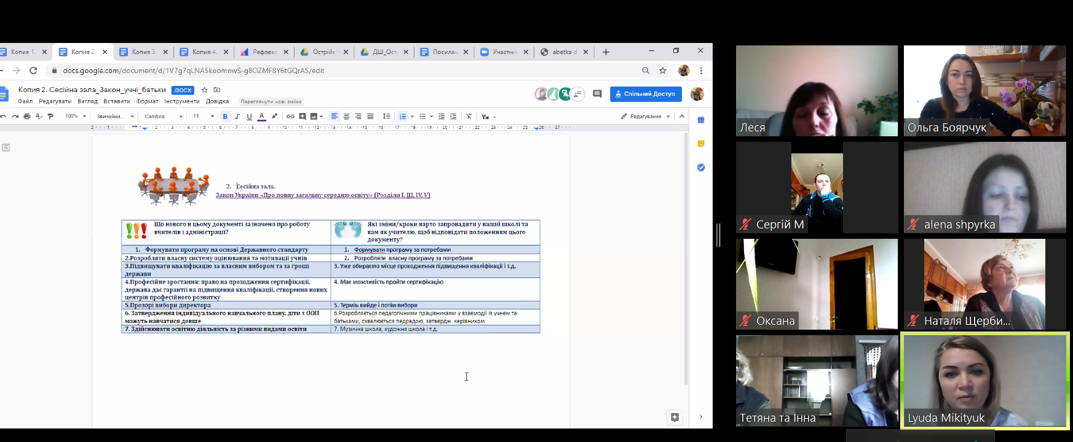Run the spelling and grammar check icon
The image size is (1073, 442).
[x=39, y=116]
